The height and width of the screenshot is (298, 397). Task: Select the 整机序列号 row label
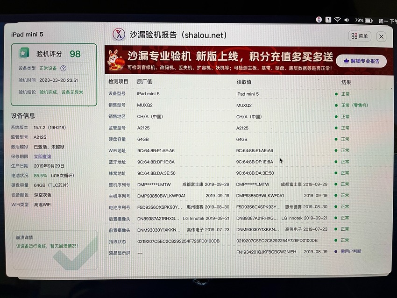(x=119, y=185)
